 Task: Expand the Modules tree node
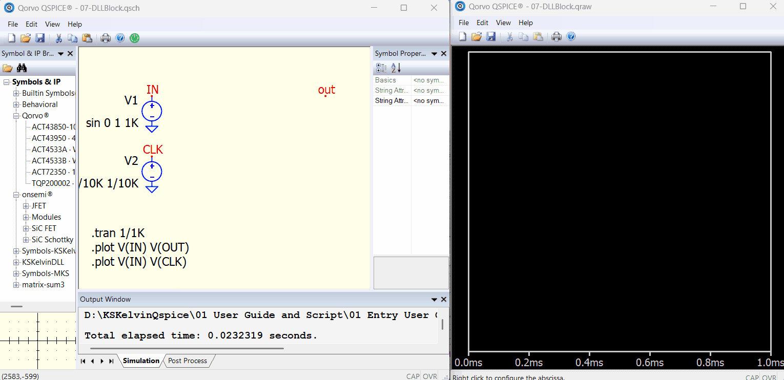click(x=26, y=217)
